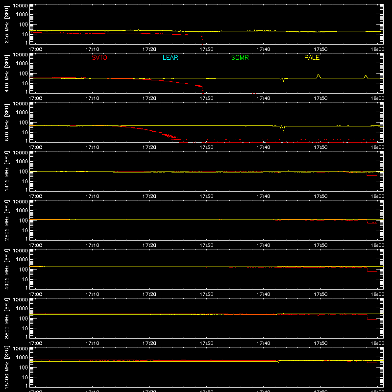Click the 10 y-axis value on the 1415 MHz panel
Screen dimensions: 392x392
(25, 181)
